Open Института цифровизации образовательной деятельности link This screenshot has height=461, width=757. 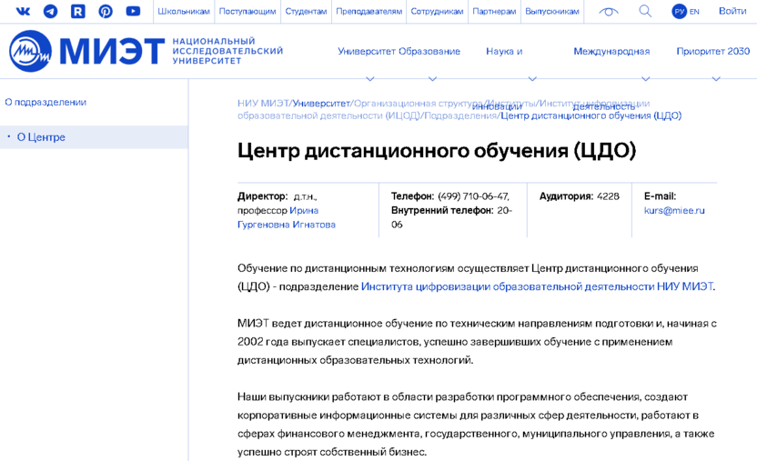[x=537, y=286]
